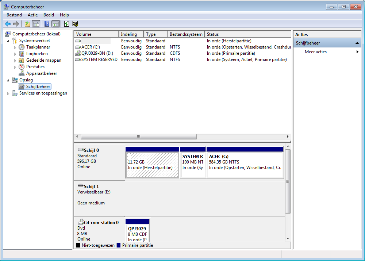Expand the Taakplanner tree node
This screenshot has height=261, width=365.
pos(15,47)
